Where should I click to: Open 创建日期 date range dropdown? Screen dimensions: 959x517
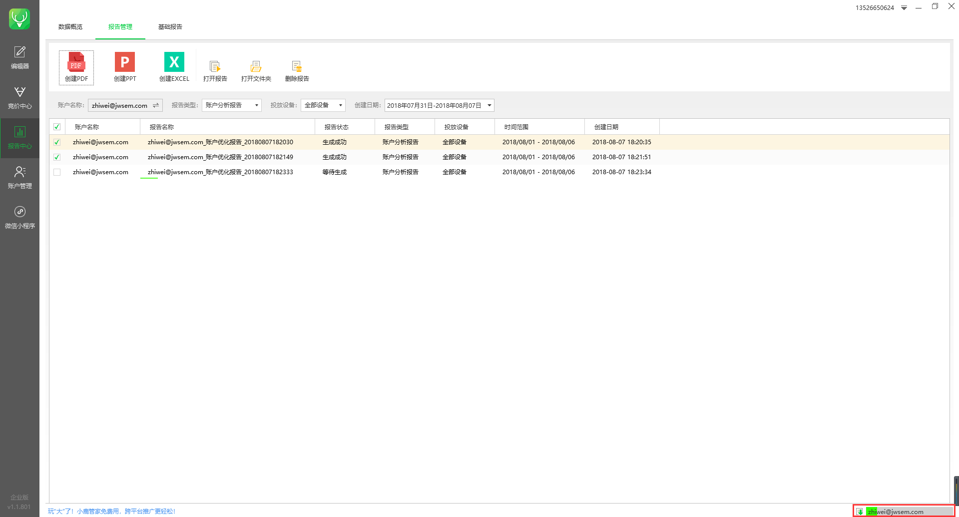[440, 105]
